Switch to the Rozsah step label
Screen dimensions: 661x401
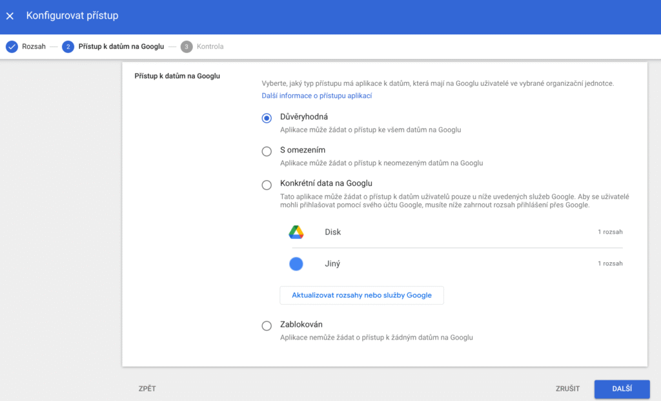34,46
